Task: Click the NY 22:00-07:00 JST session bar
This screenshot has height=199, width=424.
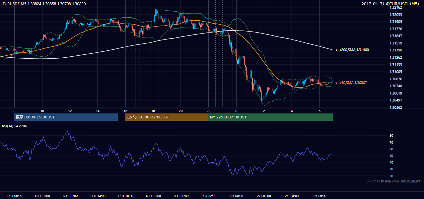Action: (x=270, y=117)
